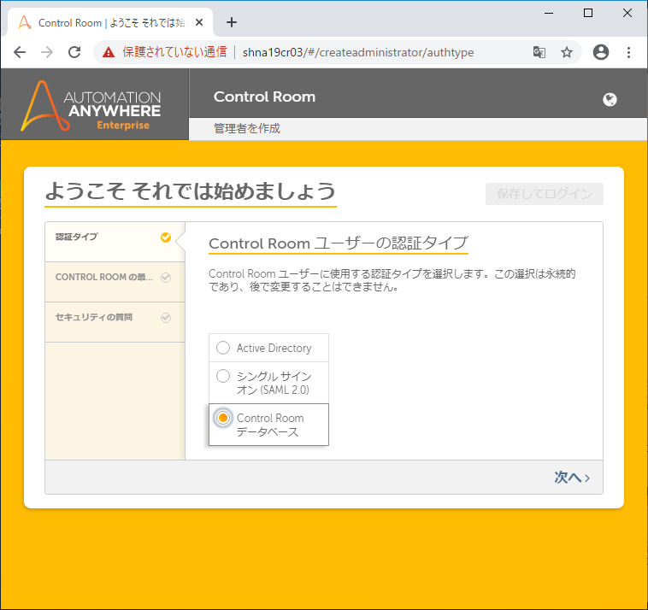
Task: Select Control Room データベース radio option
Action: 223,418
